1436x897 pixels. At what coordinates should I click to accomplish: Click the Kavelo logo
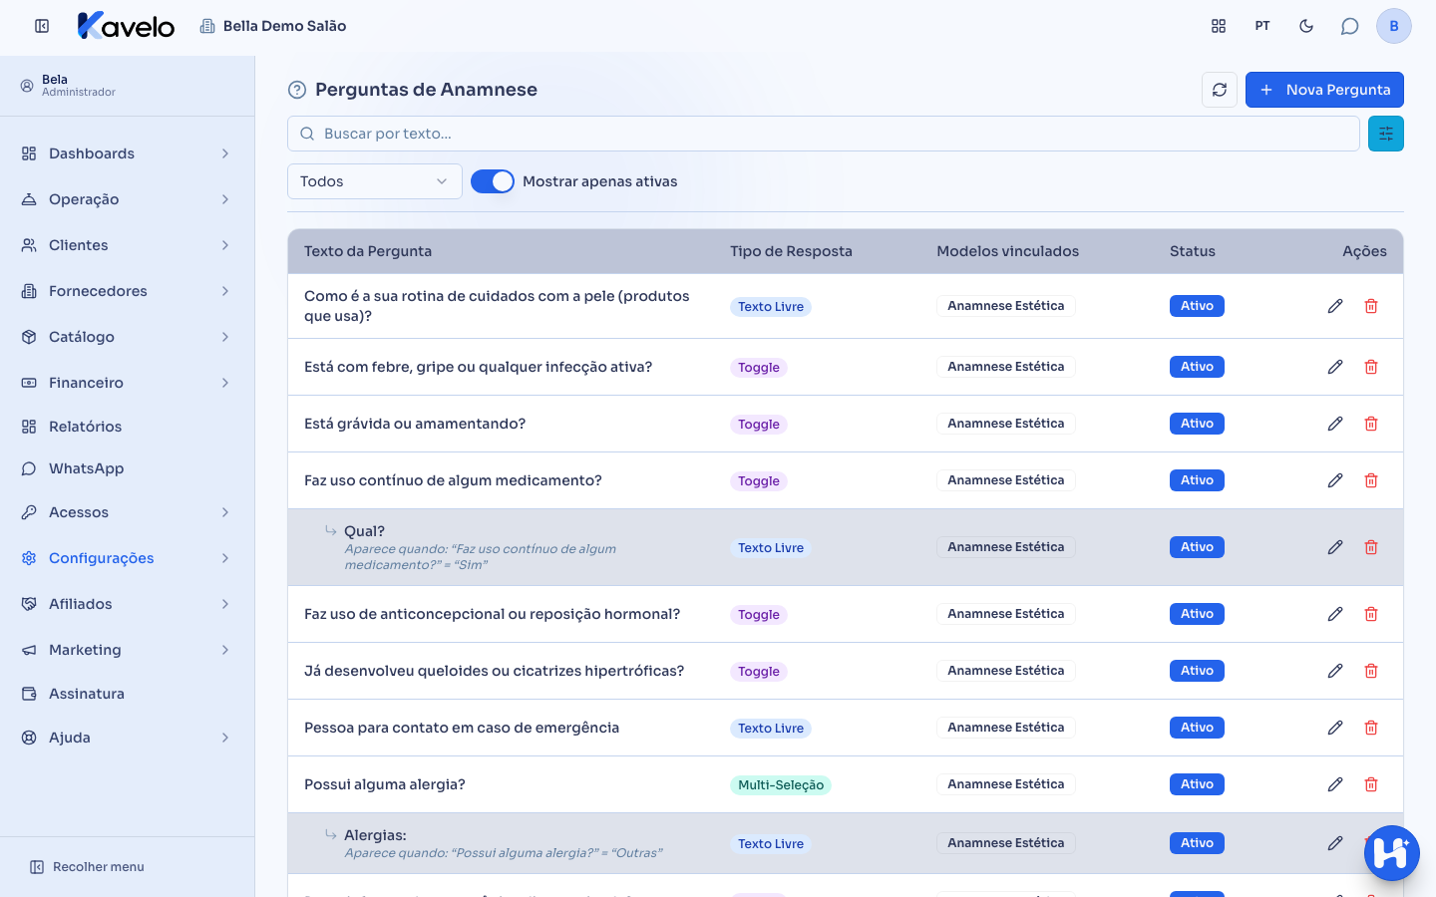pyautogui.click(x=126, y=26)
